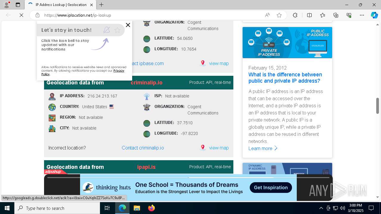Click the thinking huts ad logo
This screenshot has width=381, height=214.
click(107, 188)
